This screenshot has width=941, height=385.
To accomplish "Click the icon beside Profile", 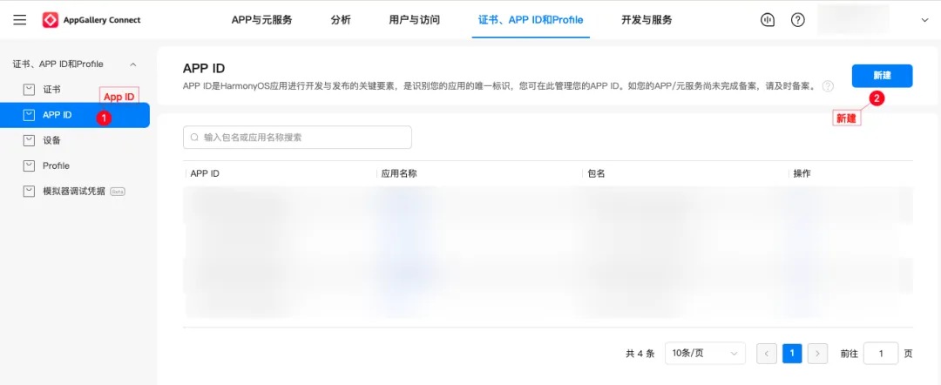I will (x=28, y=165).
